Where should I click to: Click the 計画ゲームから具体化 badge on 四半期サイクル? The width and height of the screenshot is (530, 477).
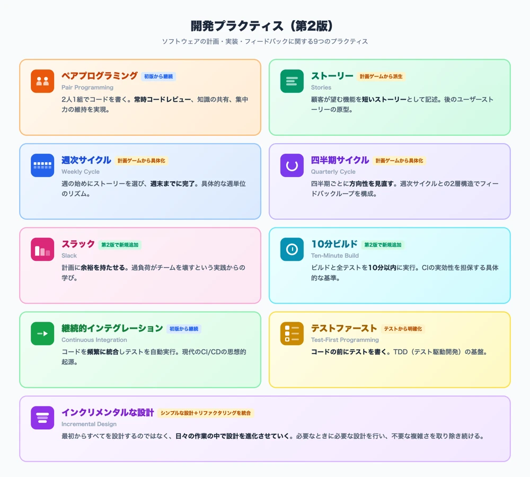coord(399,161)
